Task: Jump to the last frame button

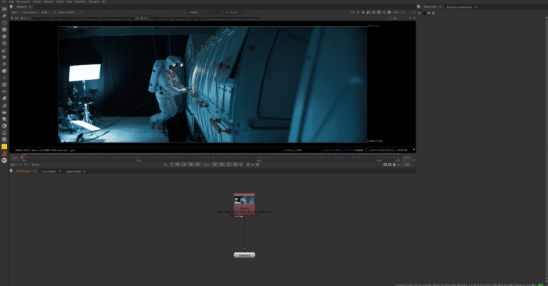Action: (236, 165)
